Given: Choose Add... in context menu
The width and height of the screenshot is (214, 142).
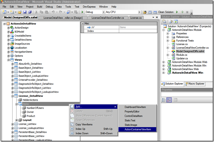Looking at the screenshot, I should point(93,107).
